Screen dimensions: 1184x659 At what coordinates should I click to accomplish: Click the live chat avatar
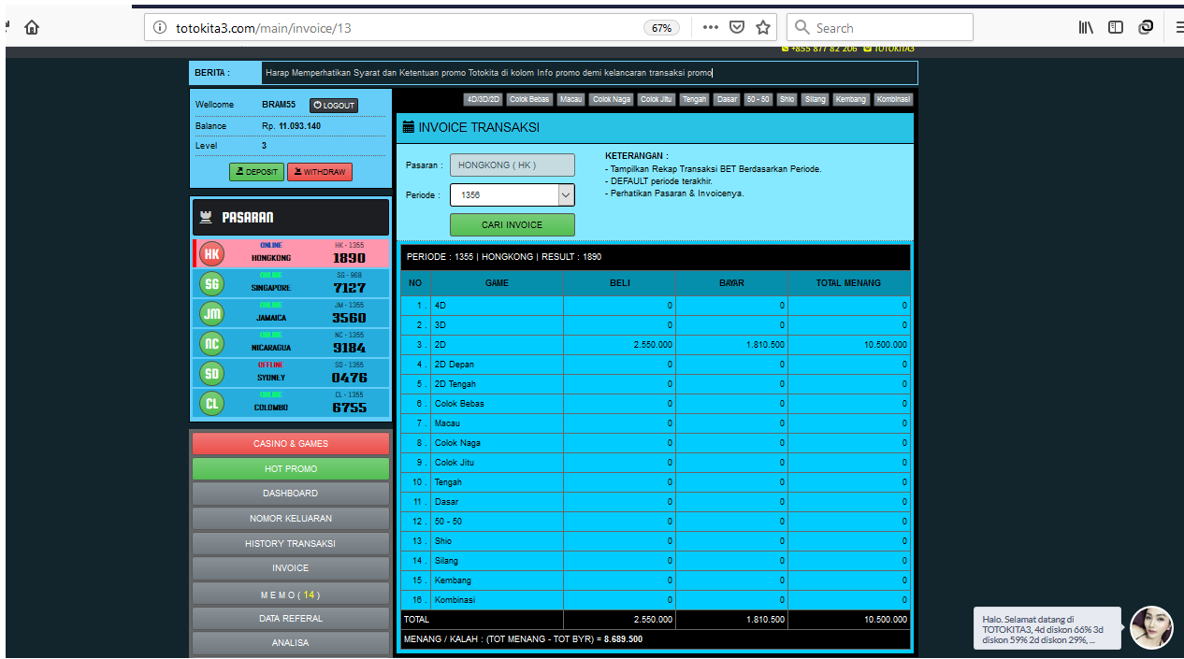pos(1151,627)
